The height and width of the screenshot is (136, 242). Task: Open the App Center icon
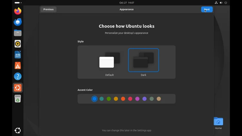pyautogui.click(x=18, y=65)
